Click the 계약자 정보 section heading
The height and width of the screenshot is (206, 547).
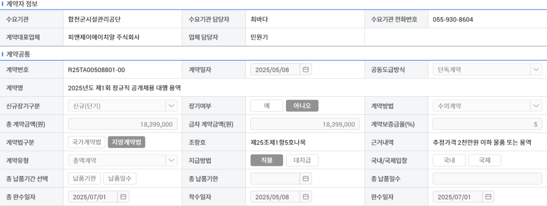tap(22, 4)
